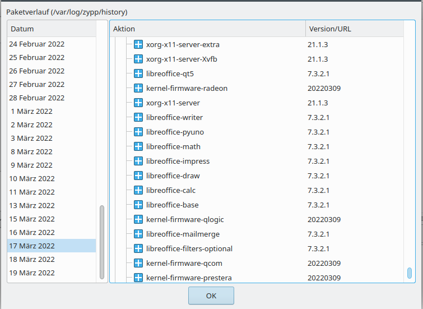423x309 pixels.
Task: Select date 16 März 2022
Action: point(52,232)
